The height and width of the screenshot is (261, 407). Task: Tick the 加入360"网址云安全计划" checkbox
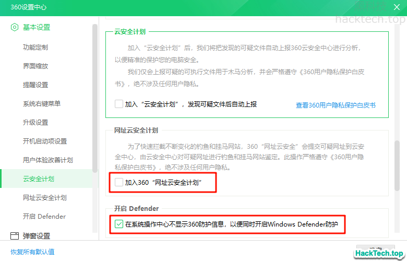(x=119, y=183)
